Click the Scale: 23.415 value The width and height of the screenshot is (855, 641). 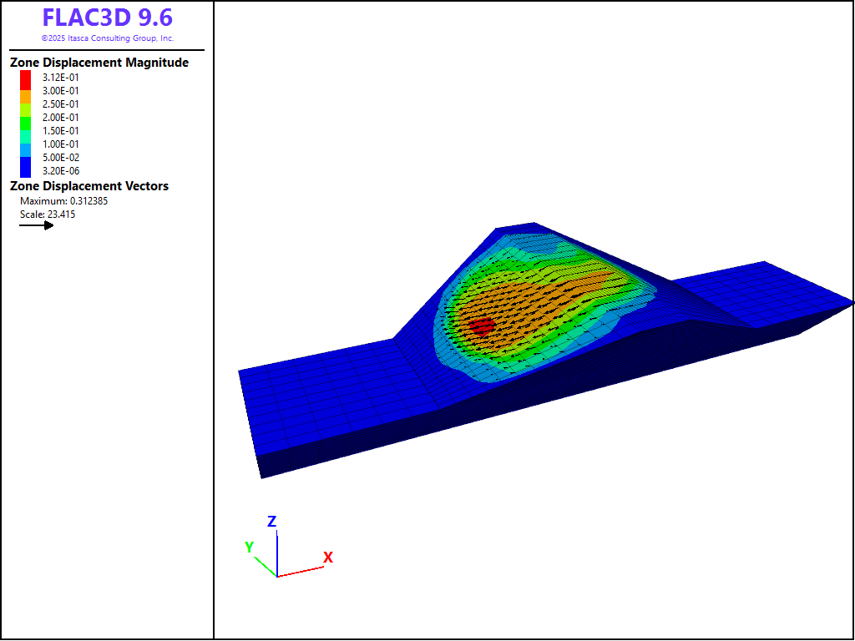click(48, 215)
